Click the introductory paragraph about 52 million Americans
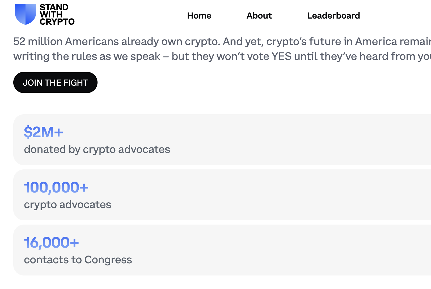The width and height of the screenshot is (431, 289). [186, 49]
